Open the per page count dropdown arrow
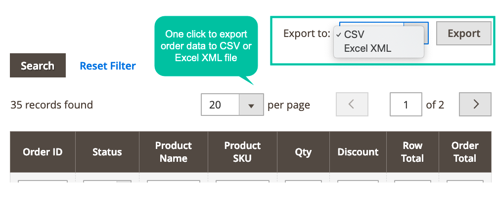 (x=251, y=105)
